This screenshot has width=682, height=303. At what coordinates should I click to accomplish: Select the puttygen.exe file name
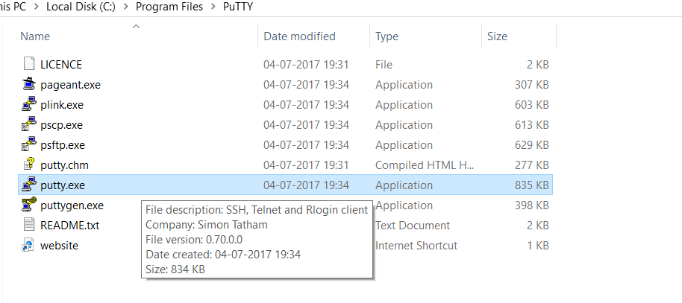pos(72,205)
